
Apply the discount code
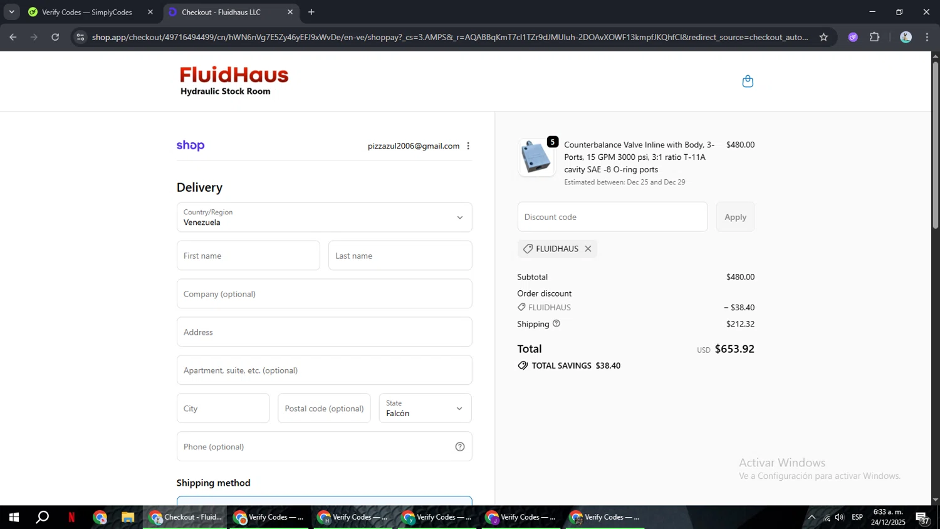(x=735, y=217)
